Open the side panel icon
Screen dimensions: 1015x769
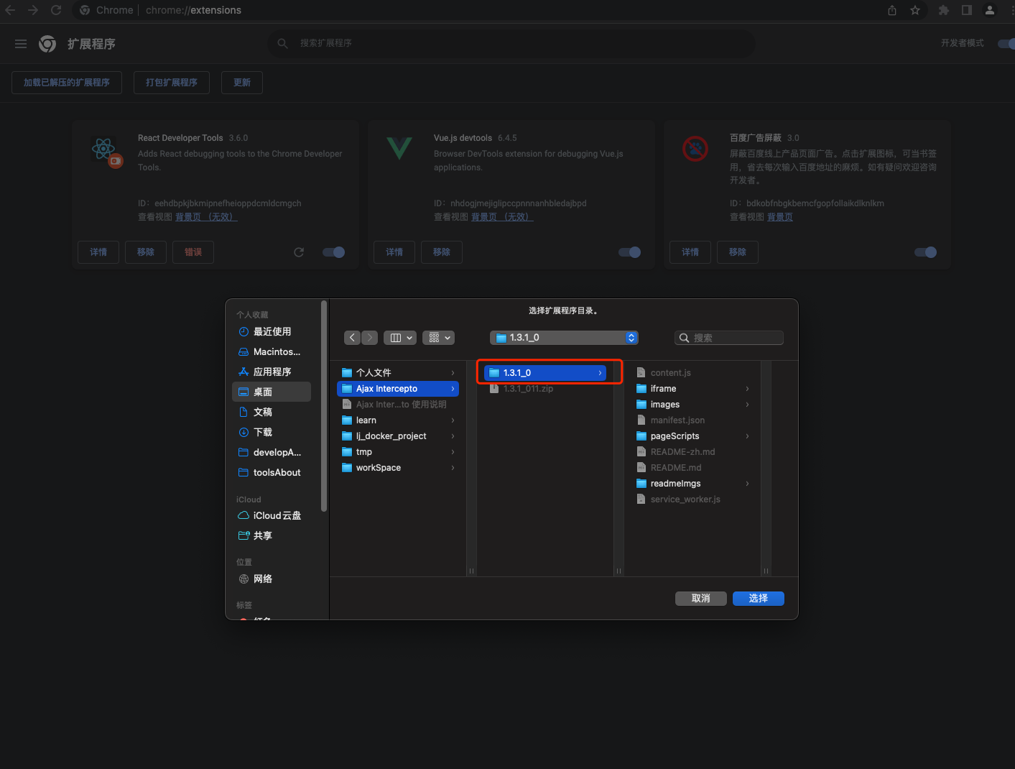[967, 10]
